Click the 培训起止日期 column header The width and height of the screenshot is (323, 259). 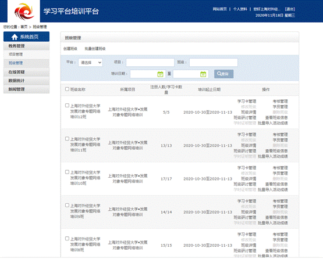[x=210, y=89]
